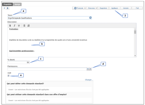Expand the Permissions dropdown arrow
145x105 pixels.
pos(90,69)
